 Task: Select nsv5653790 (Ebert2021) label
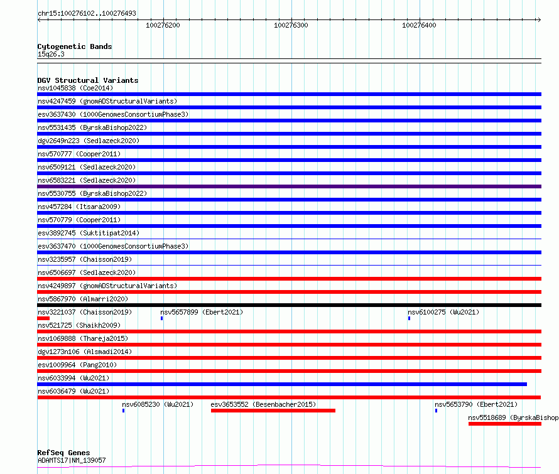476,404
